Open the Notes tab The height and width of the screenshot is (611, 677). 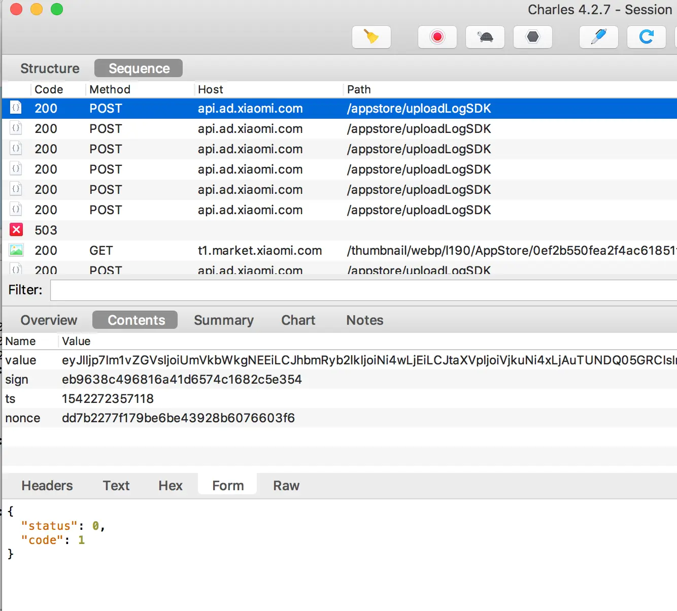(365, 320)
